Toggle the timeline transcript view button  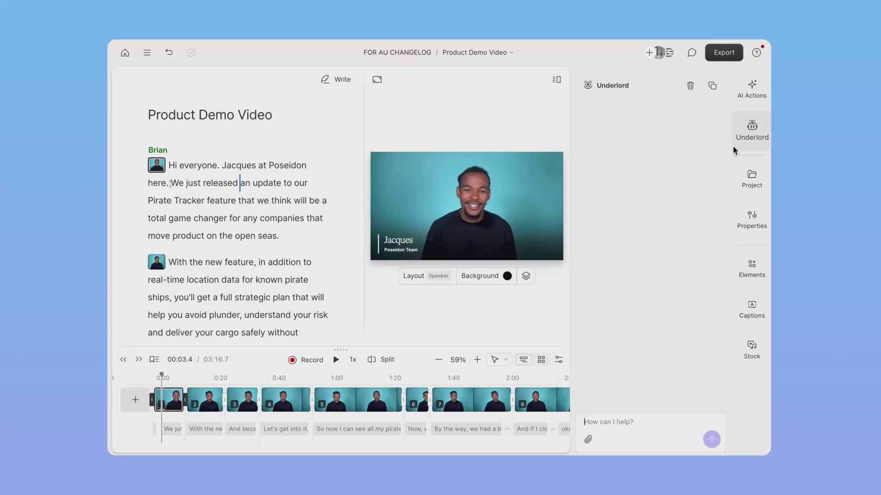(x=524, y=360)
